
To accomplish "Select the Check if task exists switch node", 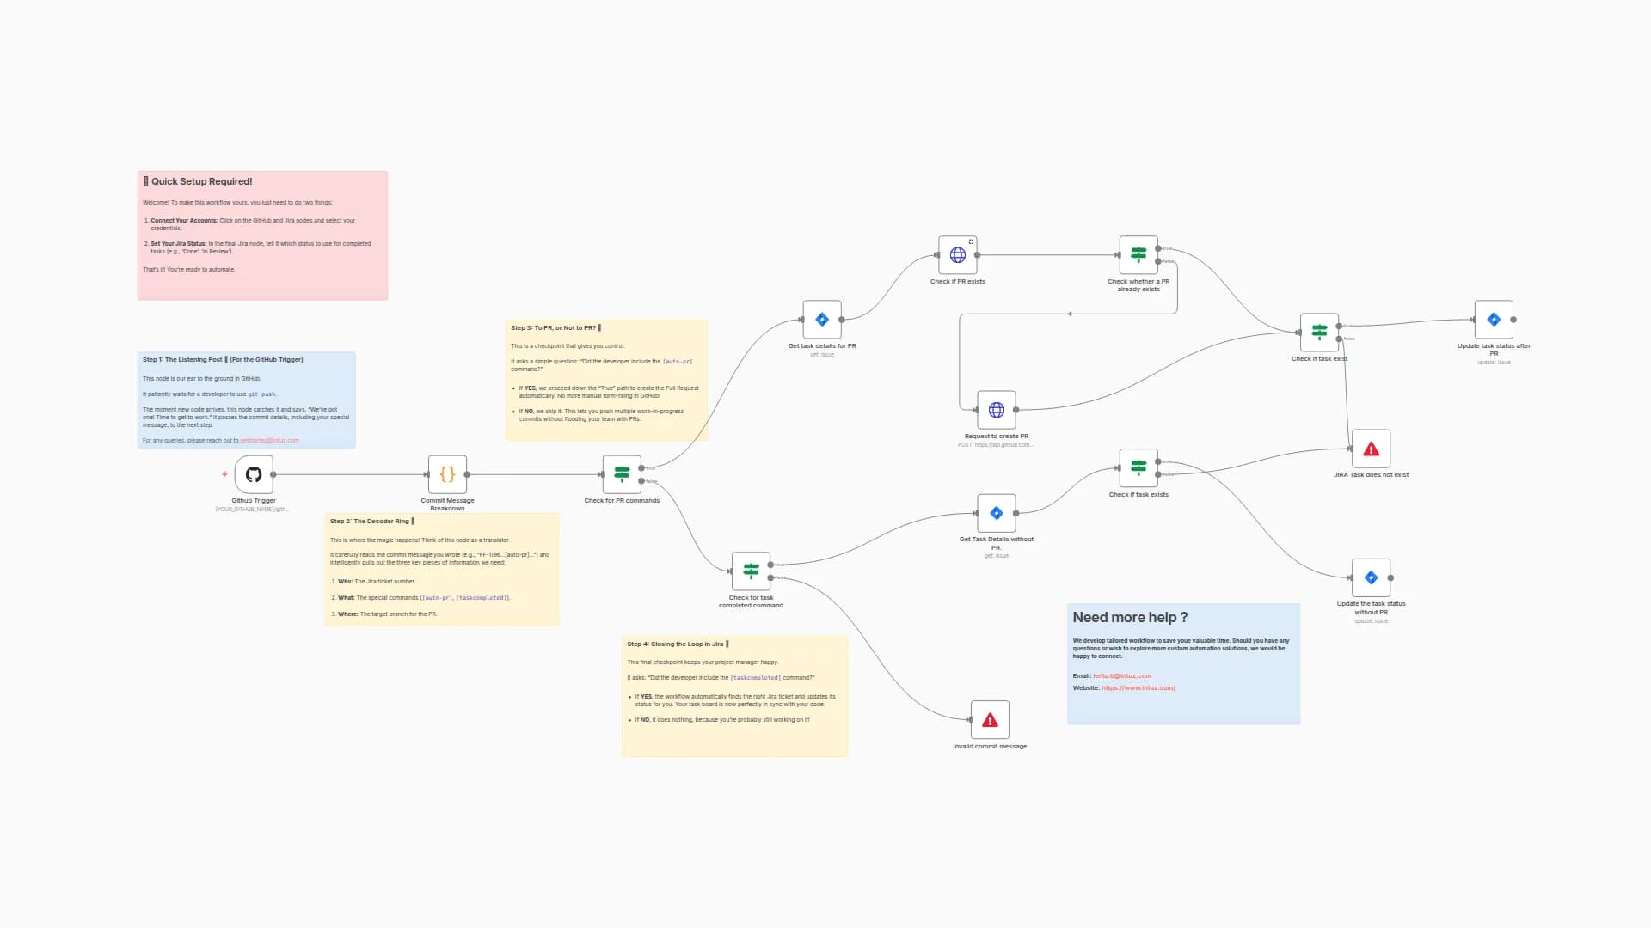I will point(1139,468).
